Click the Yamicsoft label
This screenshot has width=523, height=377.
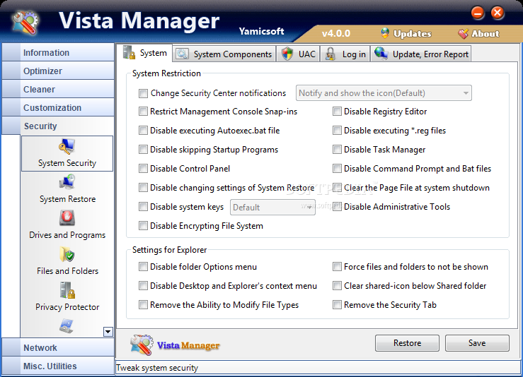coord(262,31)
